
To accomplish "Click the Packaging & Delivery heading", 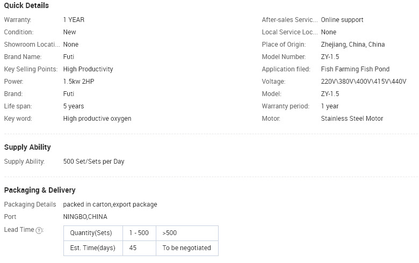I will click(x=40, y=190).
